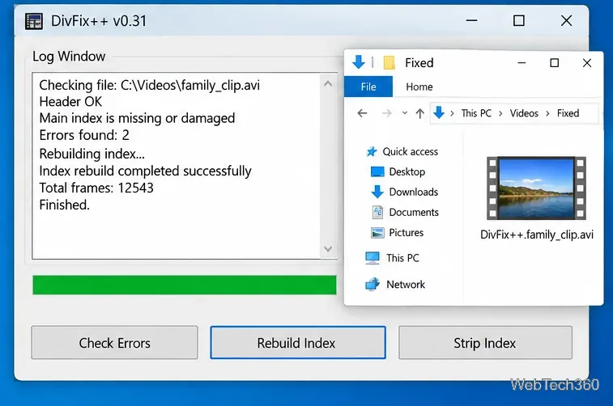Open Documents in navigation pane

coord(414,213)
